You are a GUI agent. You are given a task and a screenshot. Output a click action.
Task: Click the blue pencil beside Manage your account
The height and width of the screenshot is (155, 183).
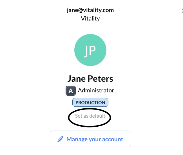click(x=61, y=139)
